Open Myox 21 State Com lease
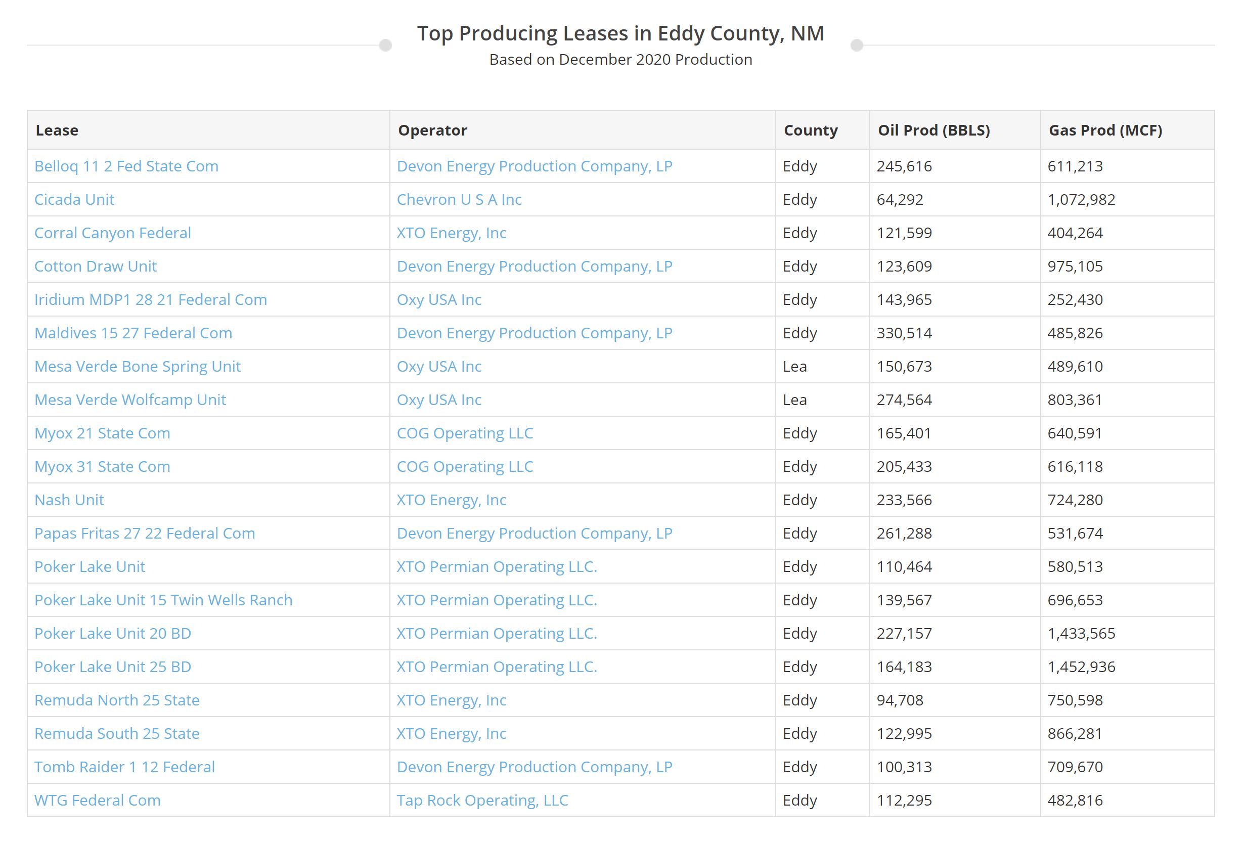The height and width of the screenshot is (842, 1245). (x=102, y=433)
